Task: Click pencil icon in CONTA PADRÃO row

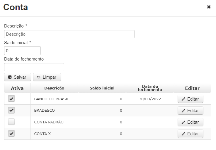Action: coord(183,122)
